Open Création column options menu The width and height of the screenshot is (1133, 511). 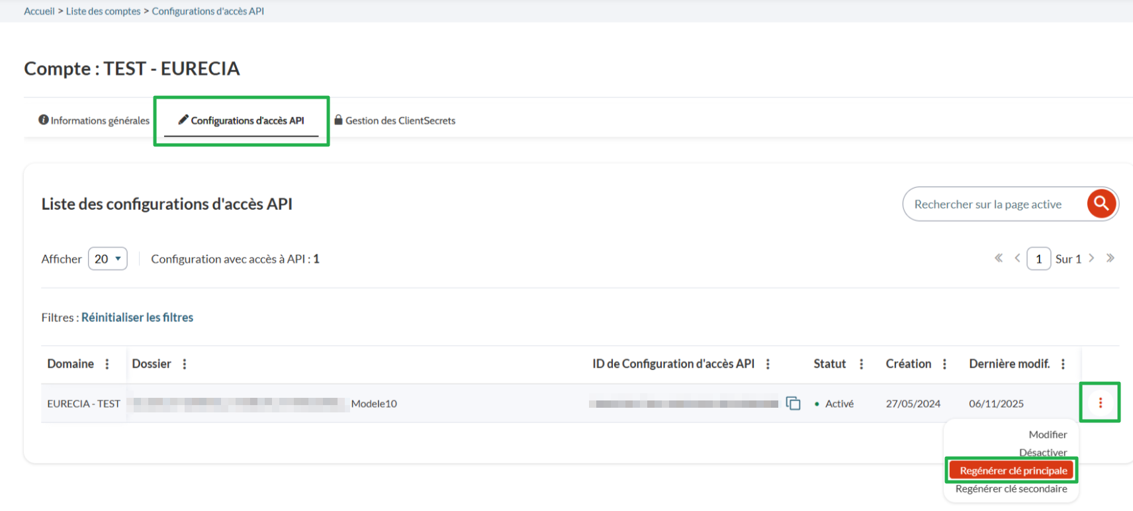tap(944, 364)
